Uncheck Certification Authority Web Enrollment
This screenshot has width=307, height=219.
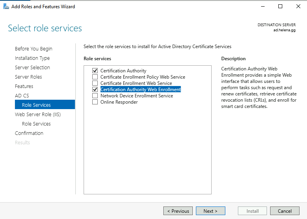[x=95, y=90]
